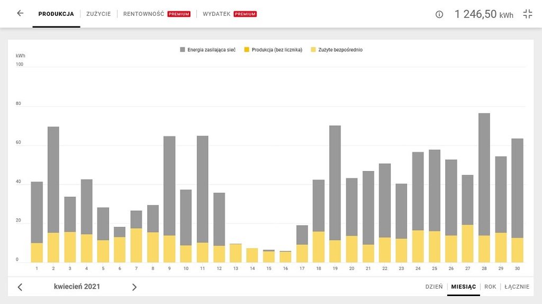Switch to the Zużycie tab
The height and width of the screenshot is (304, 542).
[x=98, y=14]
